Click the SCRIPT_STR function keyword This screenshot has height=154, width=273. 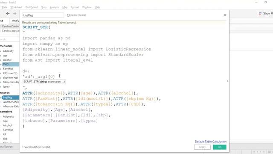pyautogui.click(x=35, y=27)
